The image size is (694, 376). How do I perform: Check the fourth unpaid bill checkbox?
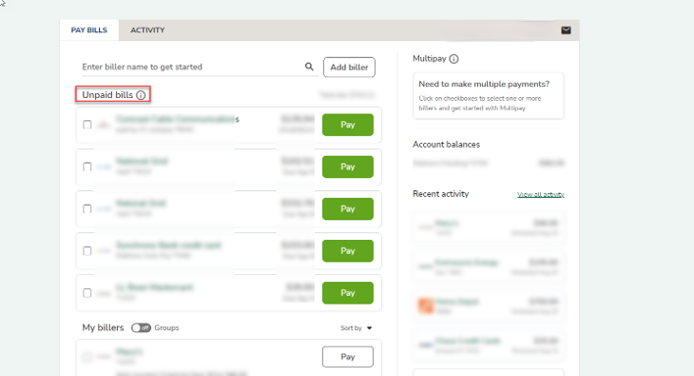click(87, 251)
